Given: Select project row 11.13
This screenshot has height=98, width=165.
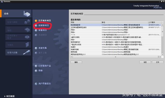Looking at the screenshot, I should (x=116, y=35).
